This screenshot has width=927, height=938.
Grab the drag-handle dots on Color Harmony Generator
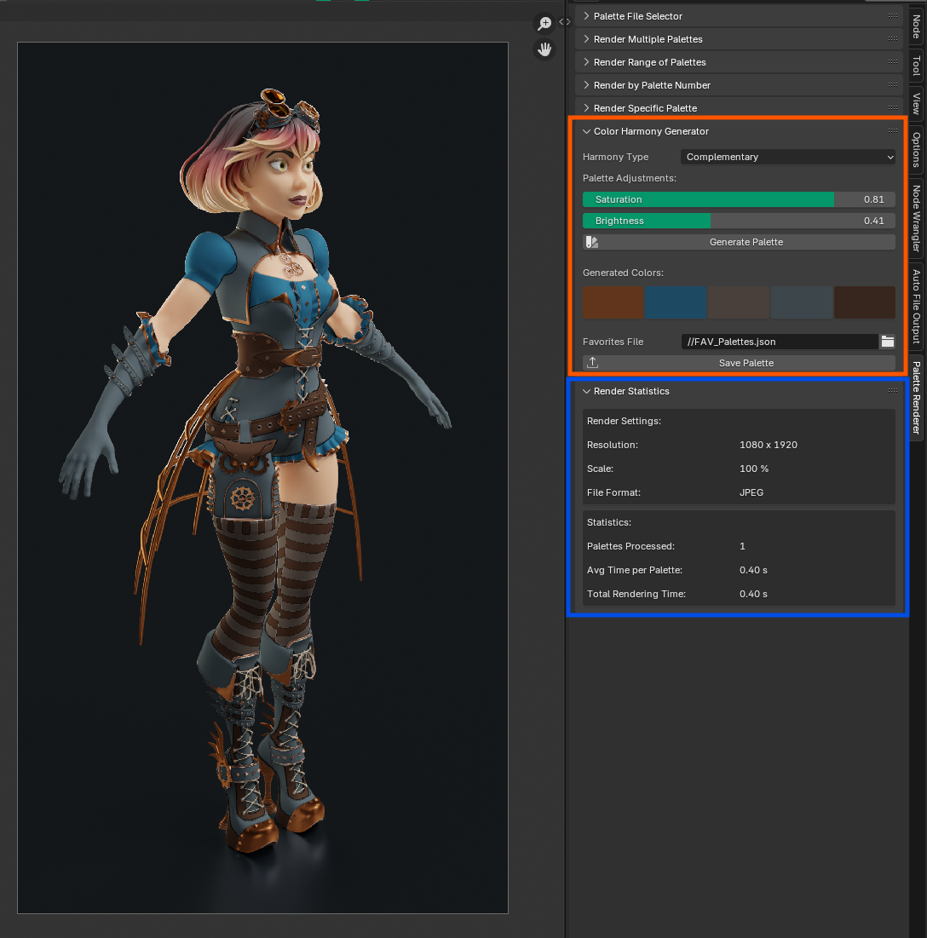pos(893,131)
